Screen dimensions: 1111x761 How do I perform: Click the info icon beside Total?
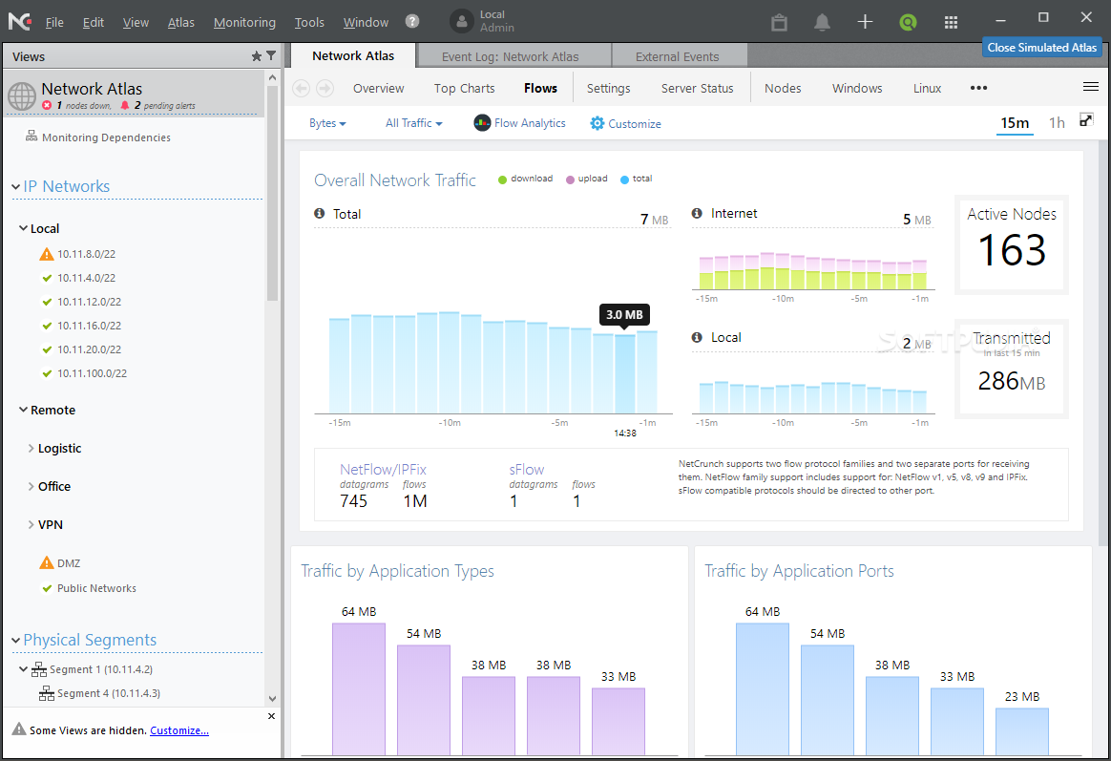(320, 213)
